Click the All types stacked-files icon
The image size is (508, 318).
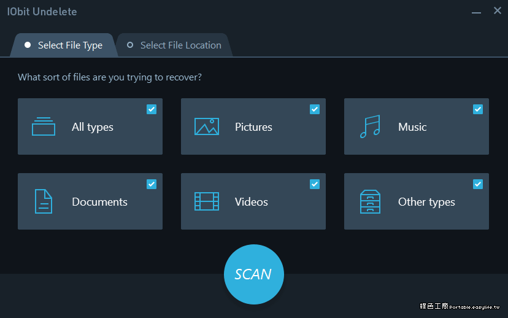pos(44,126)
